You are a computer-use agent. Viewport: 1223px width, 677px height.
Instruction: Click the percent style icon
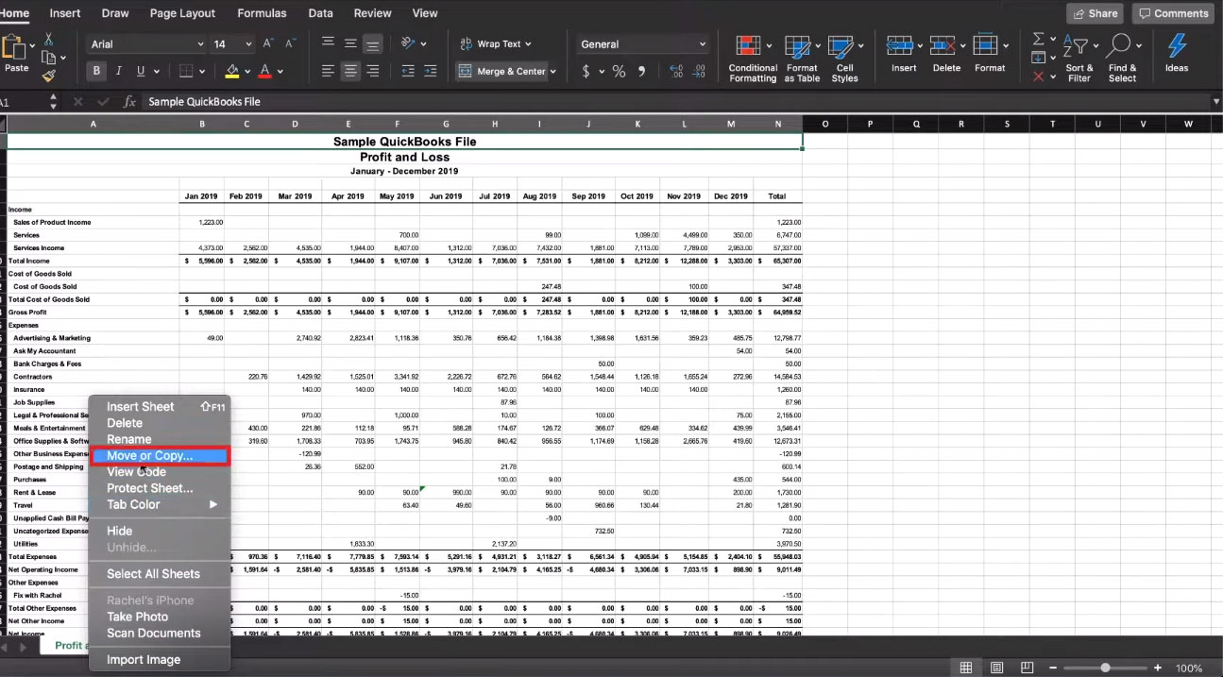[619, 71]
